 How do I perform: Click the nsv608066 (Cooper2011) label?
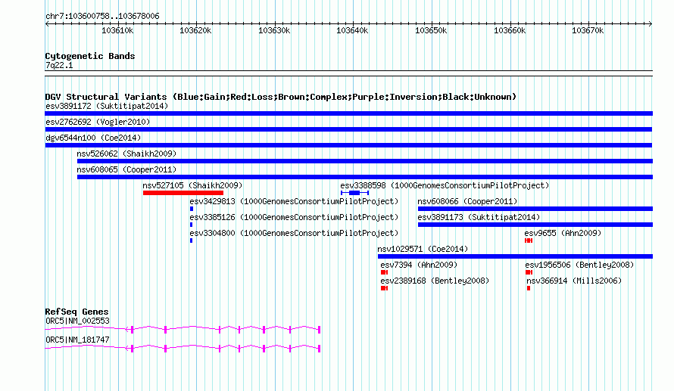pyautogui.click(x=467, y=201)
